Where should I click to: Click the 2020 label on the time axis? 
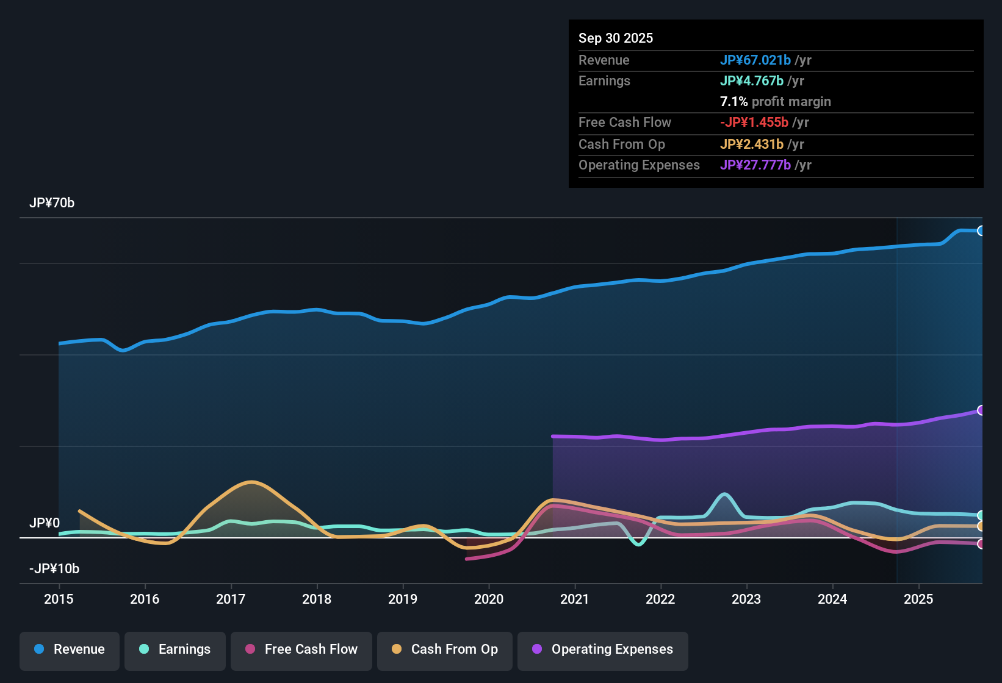click(489, 599)
